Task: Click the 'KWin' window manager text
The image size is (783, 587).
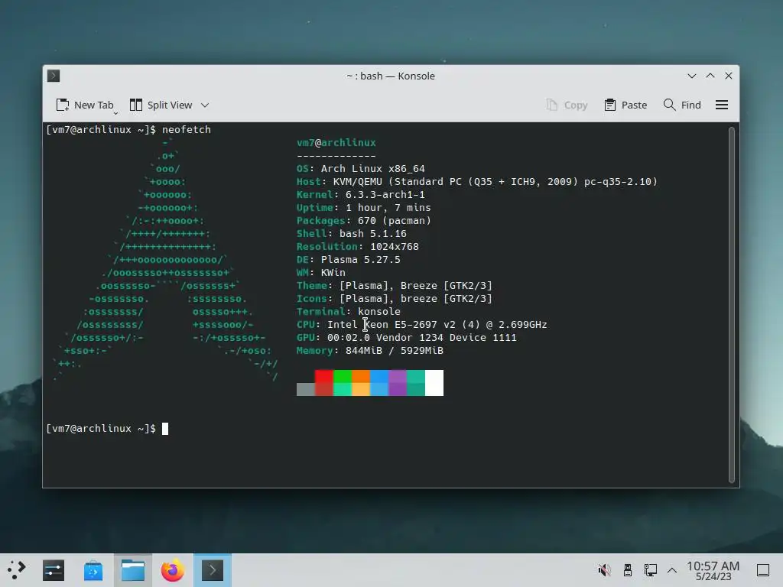Action: [x=333, y=273]
